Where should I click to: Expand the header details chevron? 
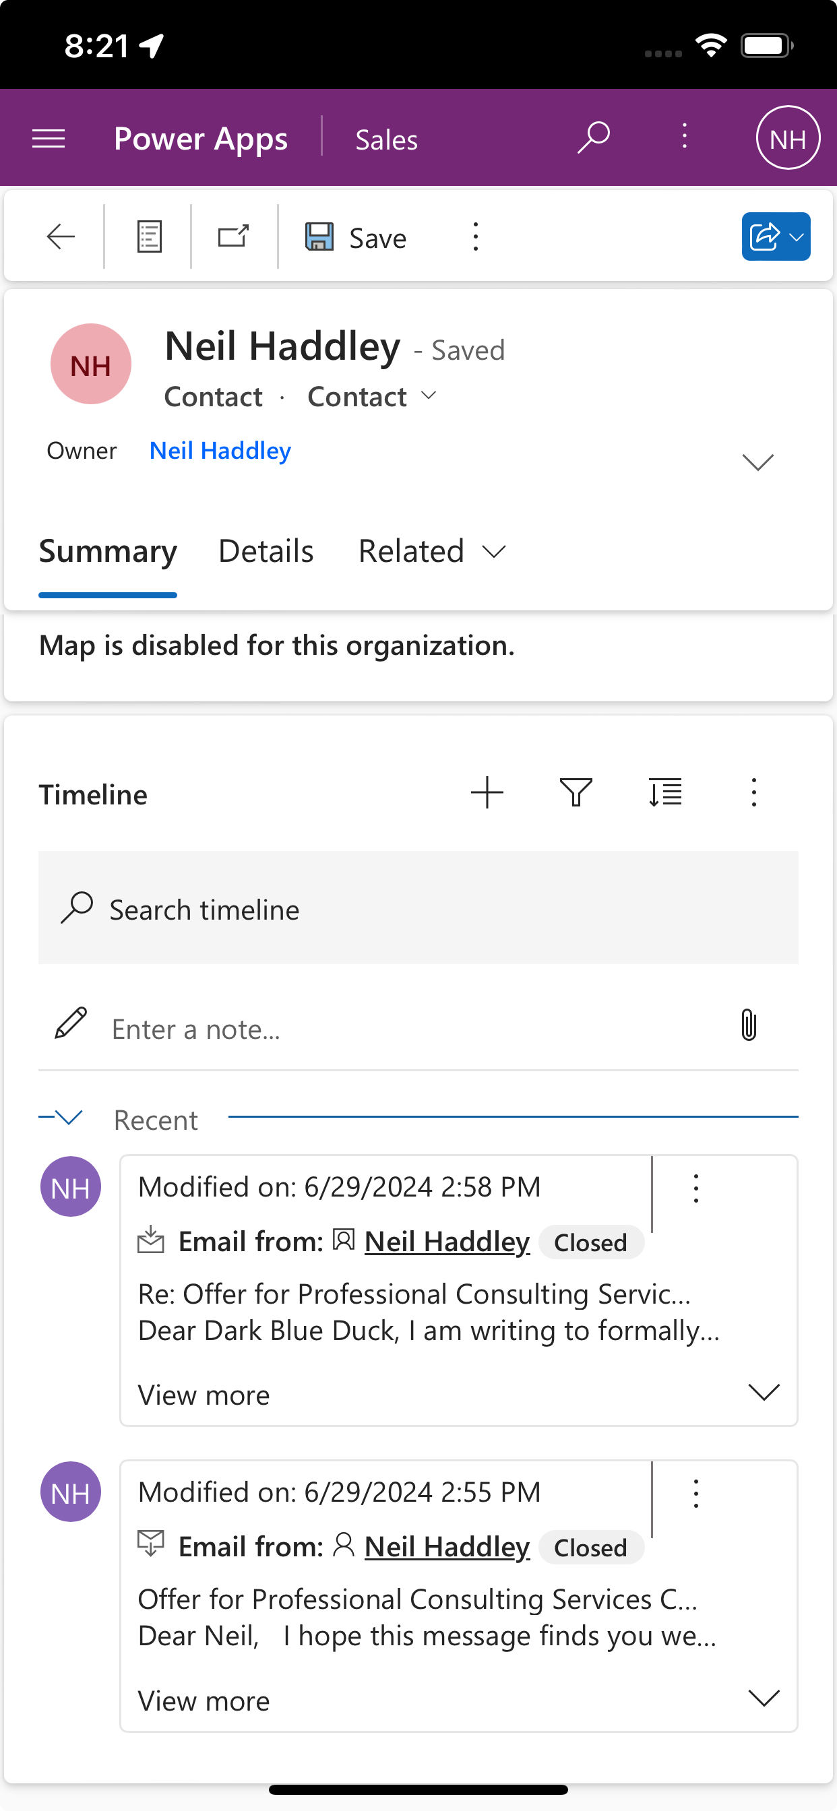tap(757, 462)
